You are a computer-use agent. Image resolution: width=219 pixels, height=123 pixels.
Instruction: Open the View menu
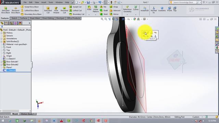[x=37, y=2]
